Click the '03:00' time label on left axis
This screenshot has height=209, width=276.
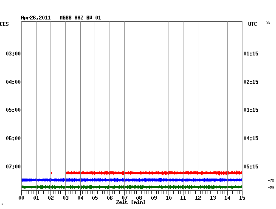coord(13,53)
